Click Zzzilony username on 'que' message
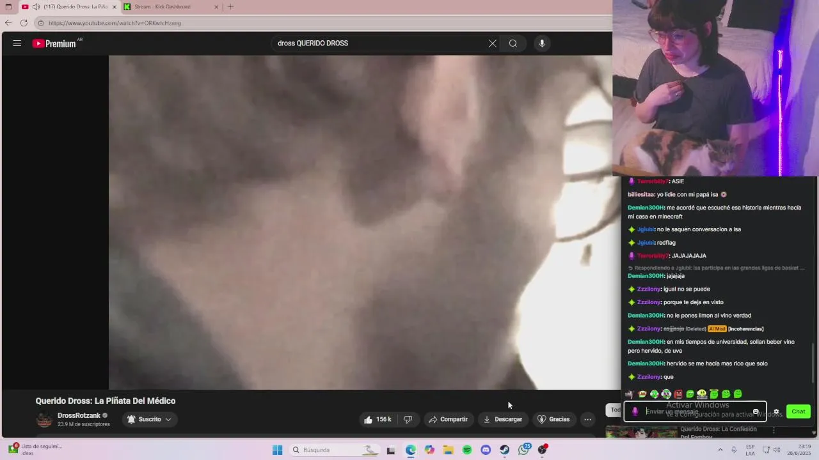Image resolution: width=819 pixels, height=460 pixels. (648, 377)
